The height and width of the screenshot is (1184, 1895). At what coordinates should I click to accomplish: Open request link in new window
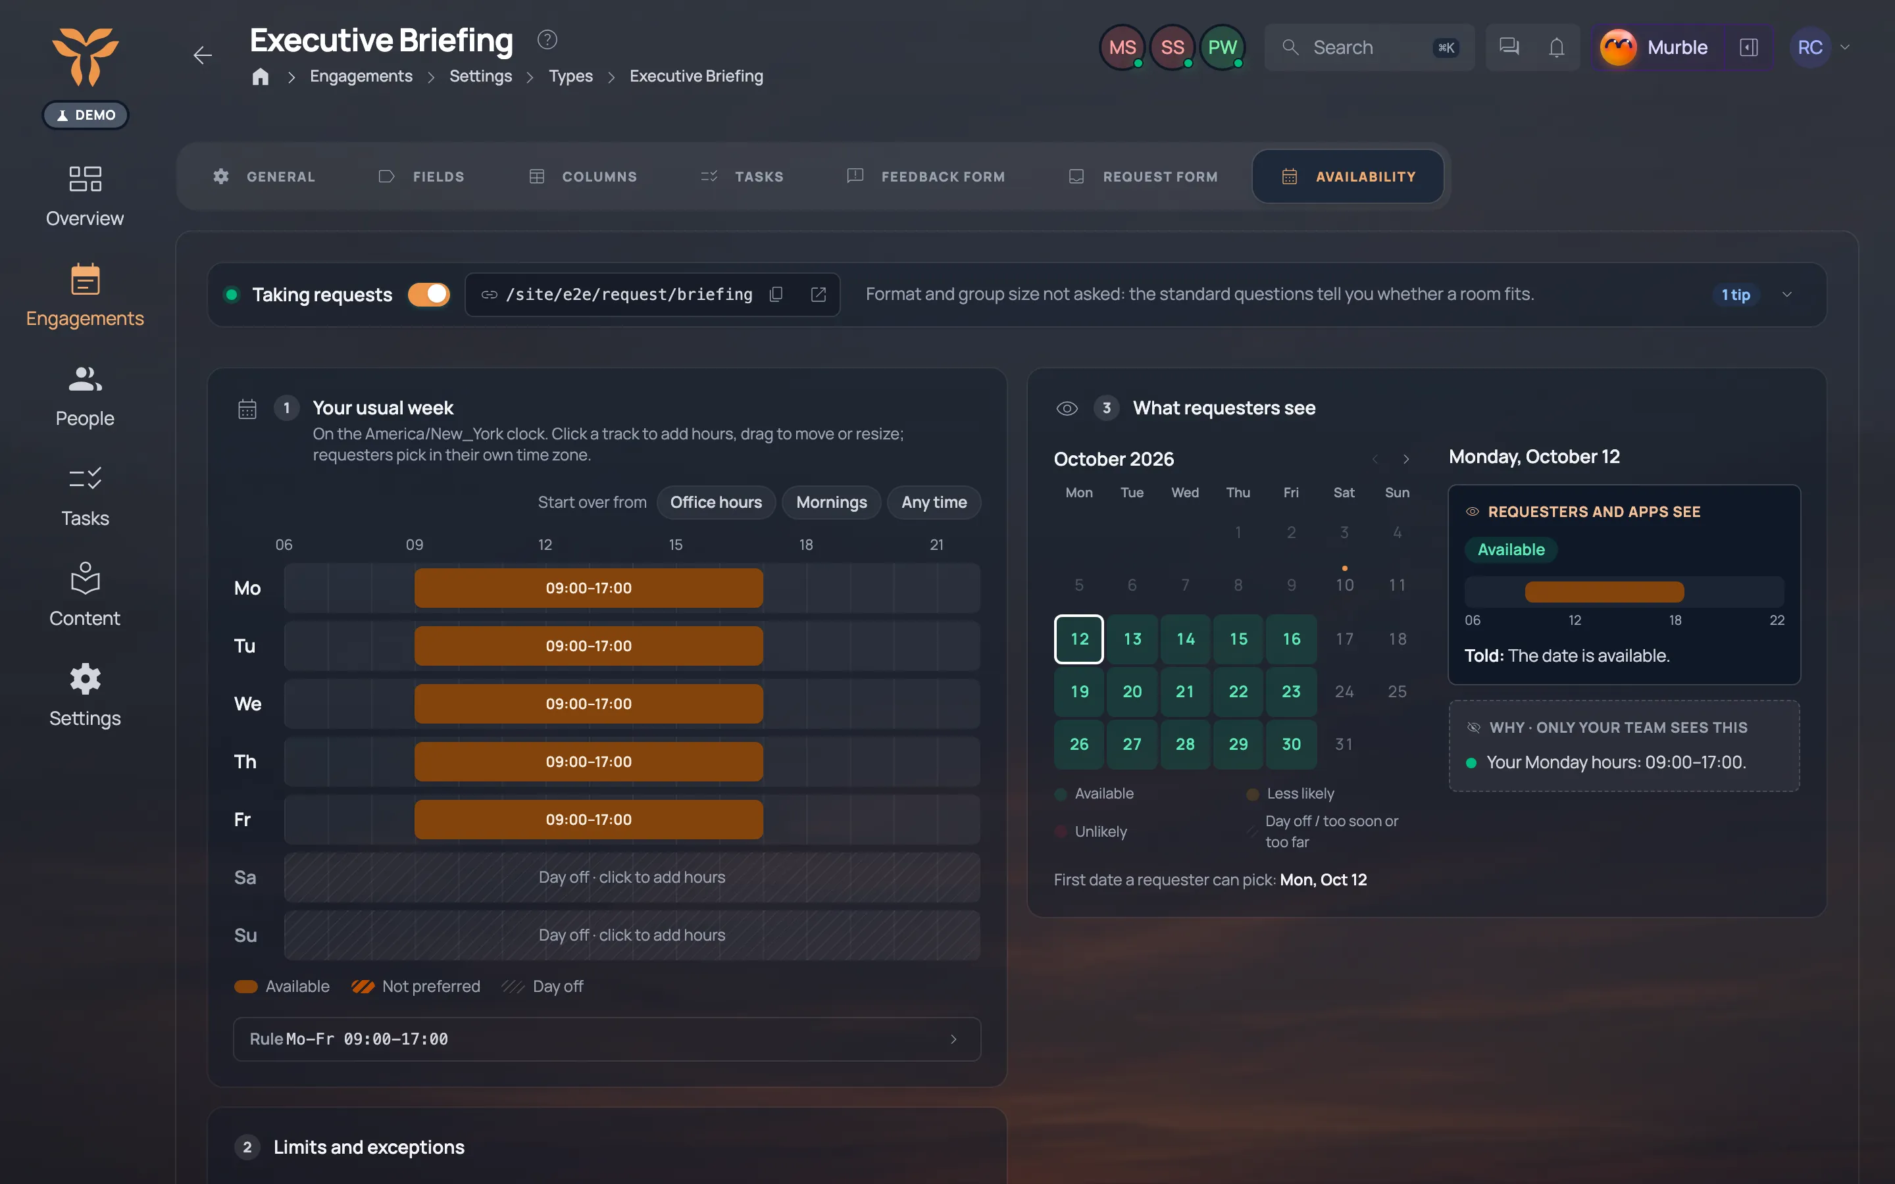click(819, 295)
